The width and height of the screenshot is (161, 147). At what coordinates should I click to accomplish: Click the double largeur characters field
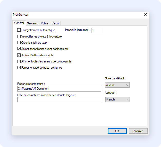click(59, 99)
